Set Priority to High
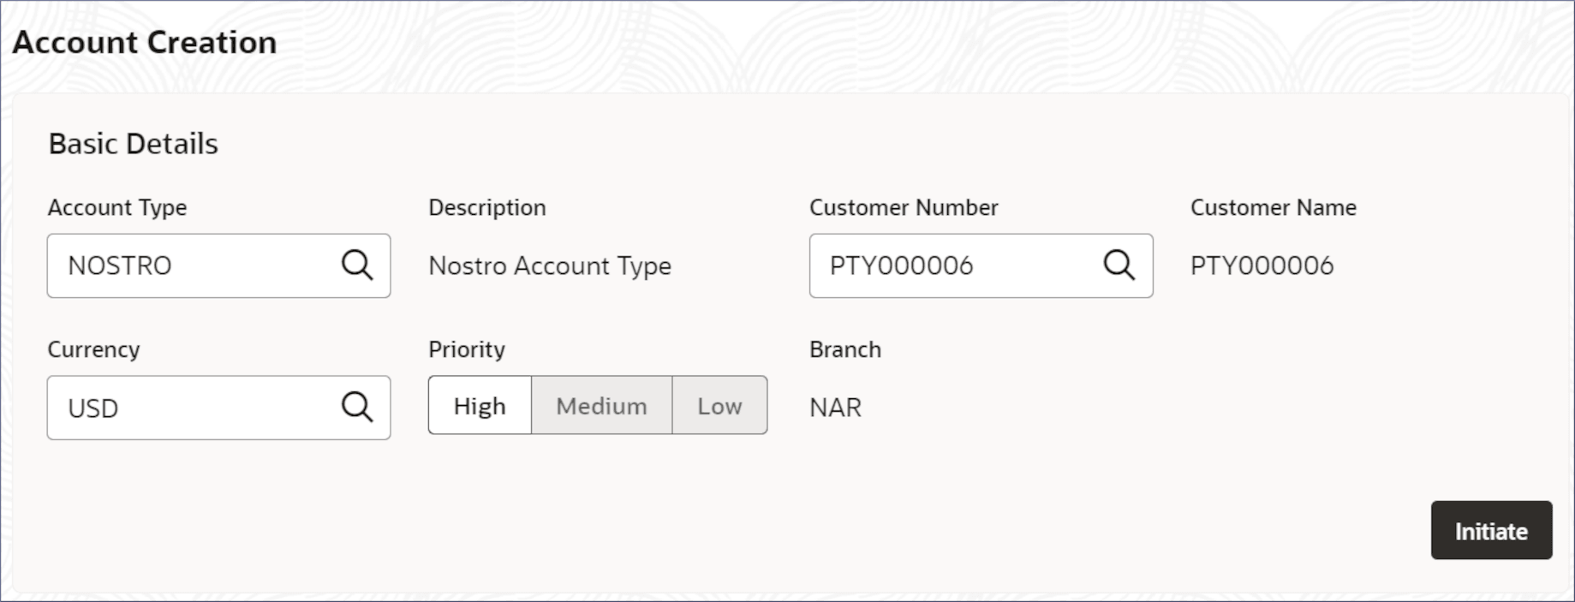 (480, 406)
